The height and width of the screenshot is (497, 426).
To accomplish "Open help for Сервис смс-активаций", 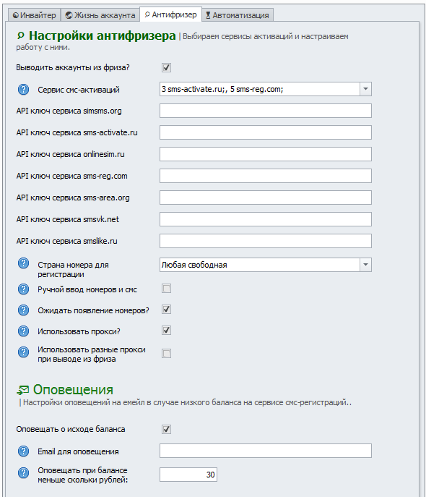I will 23,90.
